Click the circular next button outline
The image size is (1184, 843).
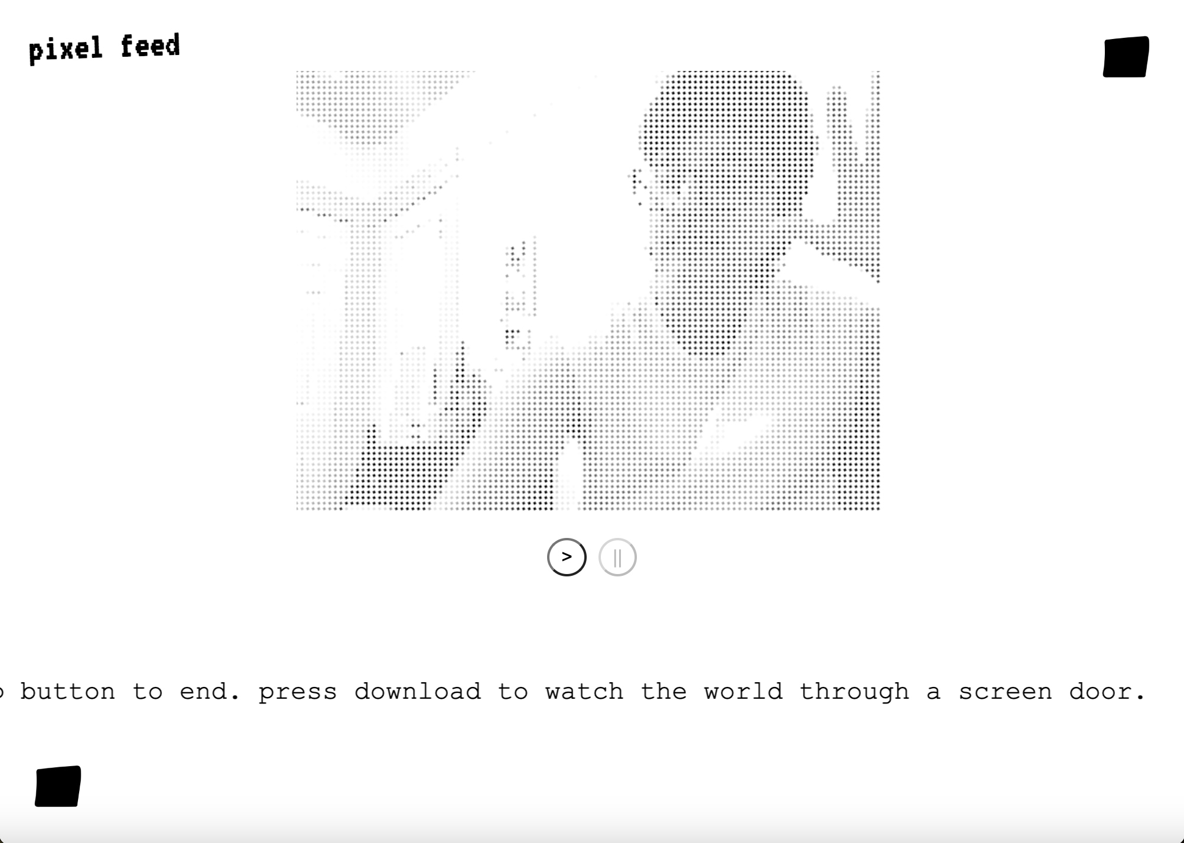point(567,556)
